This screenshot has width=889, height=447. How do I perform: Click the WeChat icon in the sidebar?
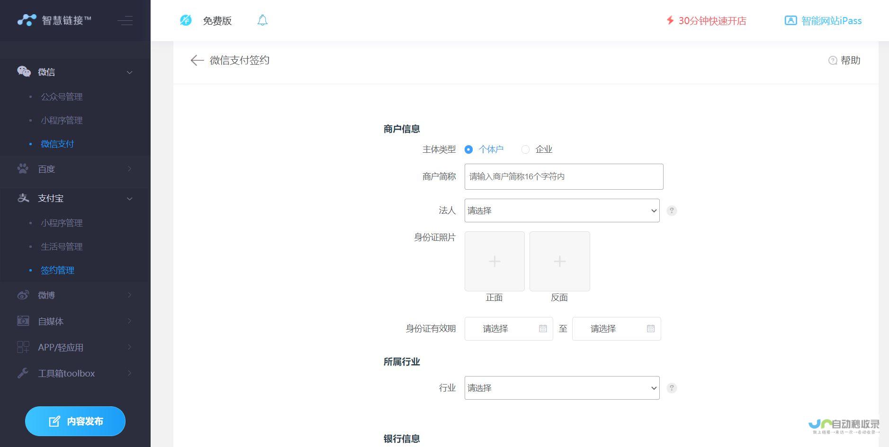(24, 71)
